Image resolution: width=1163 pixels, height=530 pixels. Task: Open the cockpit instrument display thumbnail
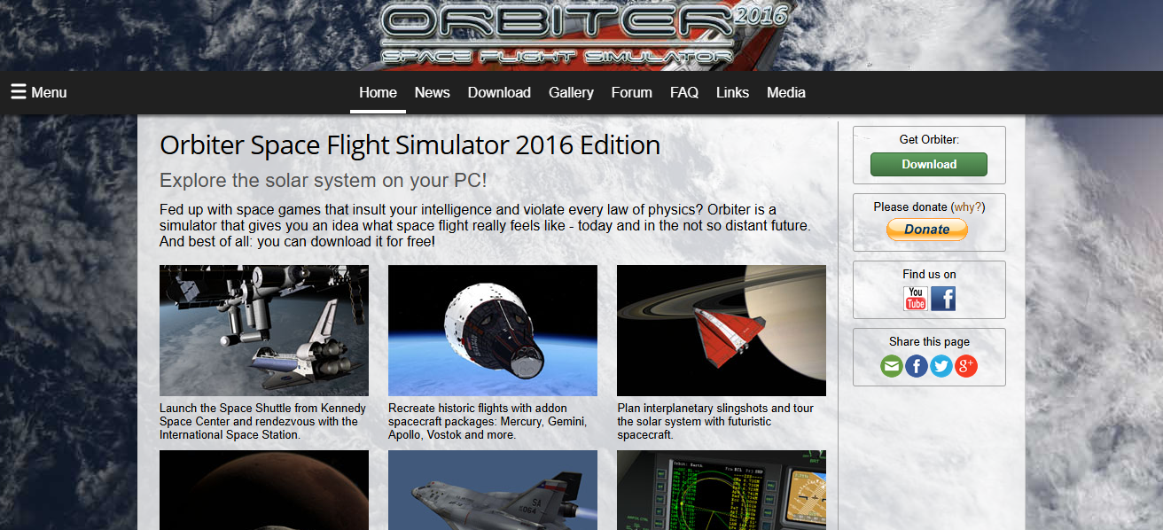[x=722, y=490]
